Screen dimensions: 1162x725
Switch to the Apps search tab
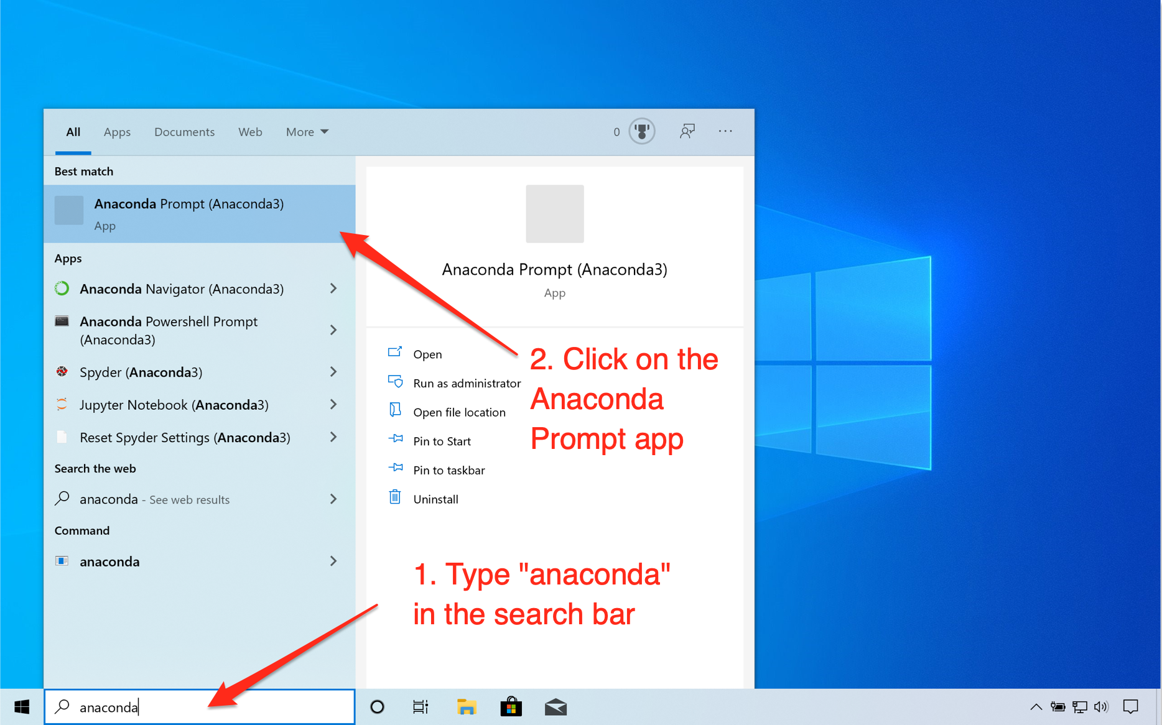[117, 132]
